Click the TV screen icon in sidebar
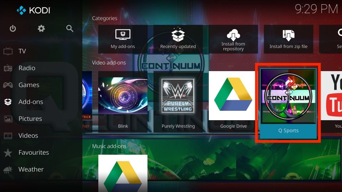The image size is (342, 192). click(8, 51)
